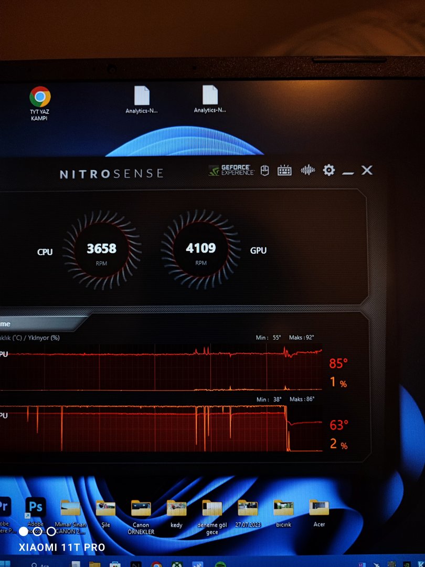Minimize the NitroSense window
This screenshot has height=567, width=425.
click(x=348, y=174)
